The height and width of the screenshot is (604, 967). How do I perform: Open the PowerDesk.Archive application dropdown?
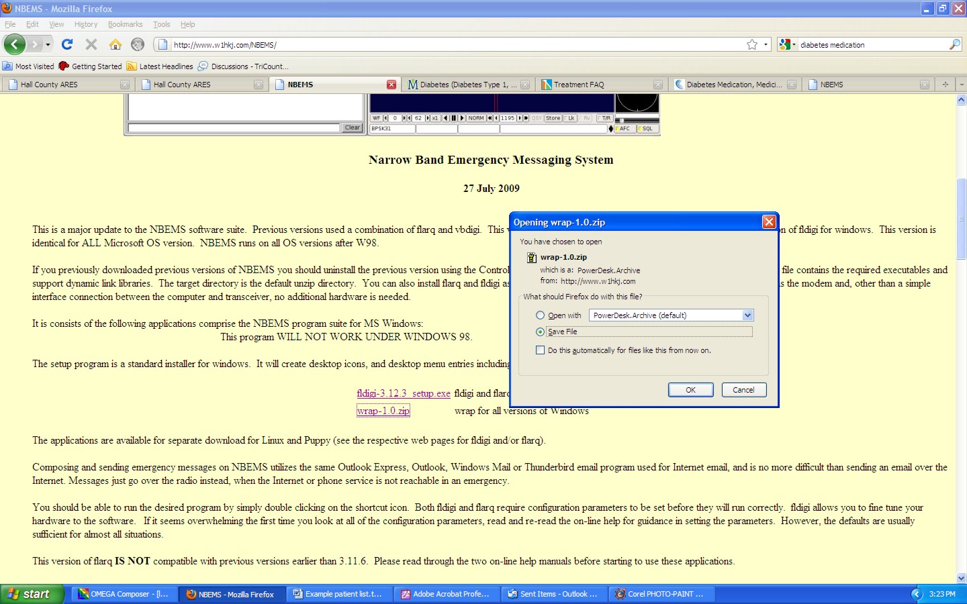pyautogui.click(x=672, y=315)
